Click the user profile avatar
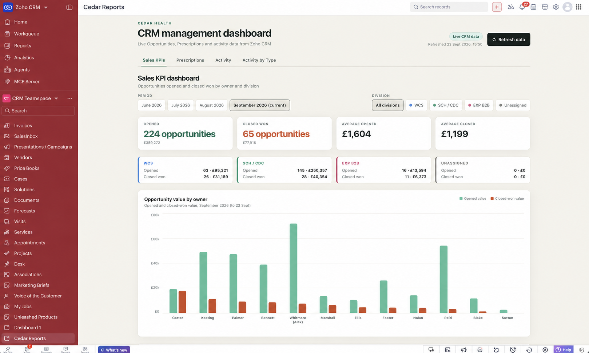The image size is (589, 353). tap(567, 7)
